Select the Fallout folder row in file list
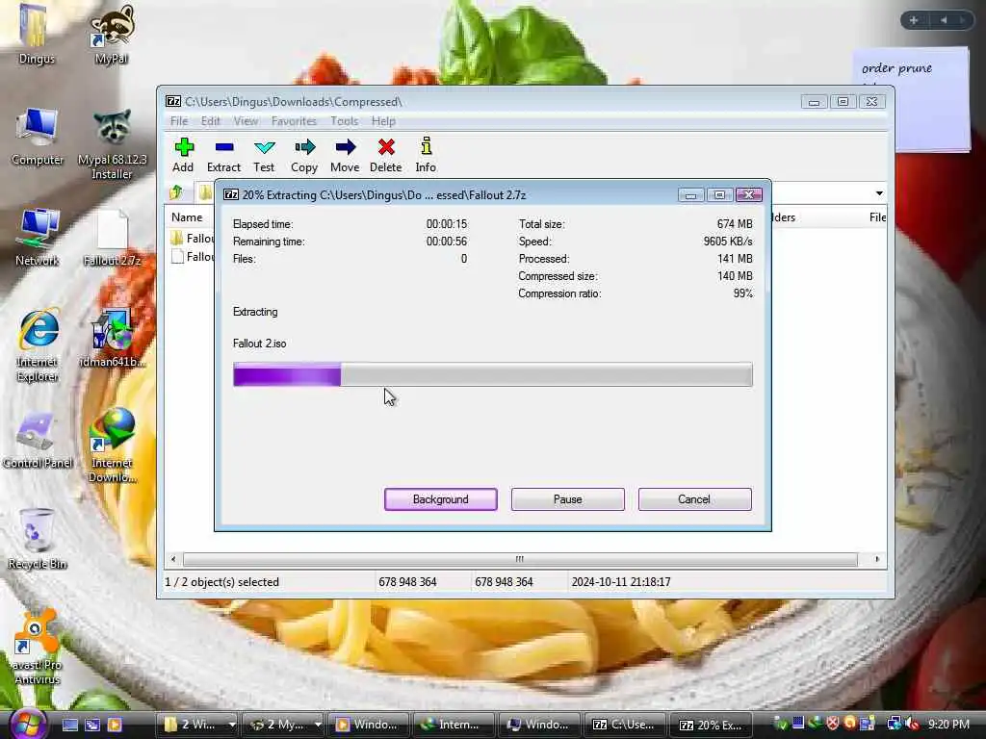Screen dimensions: 986x739 tap(192, 239)
